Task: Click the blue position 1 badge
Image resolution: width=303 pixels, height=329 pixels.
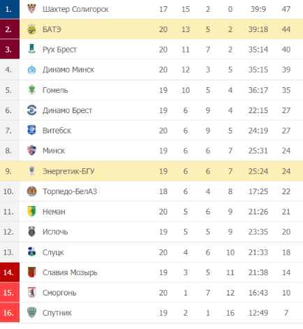Action: [10, 9]
